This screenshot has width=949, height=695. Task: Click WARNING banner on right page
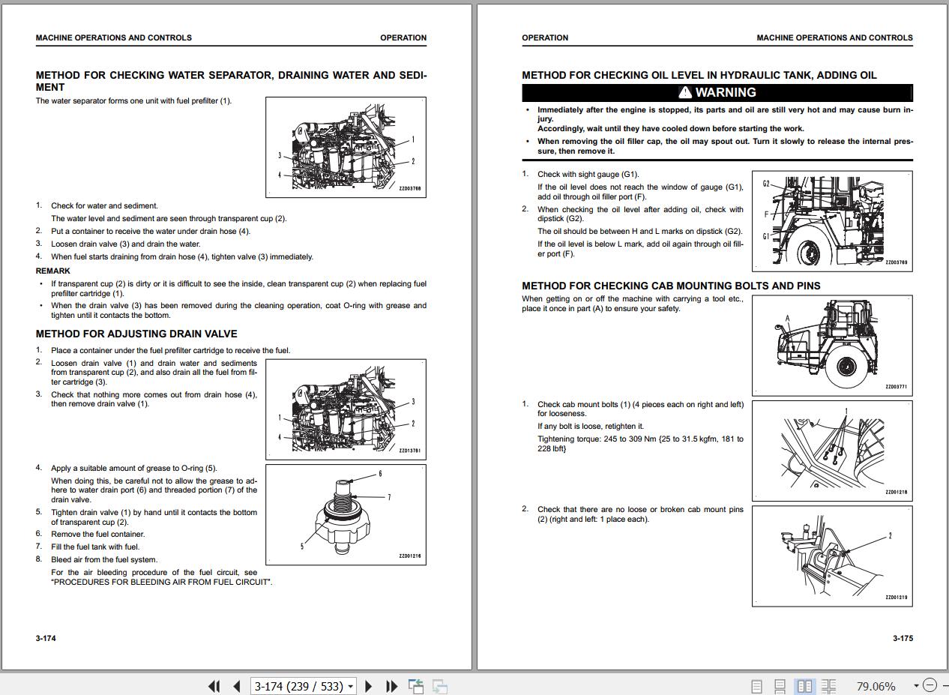click(717, 92)
